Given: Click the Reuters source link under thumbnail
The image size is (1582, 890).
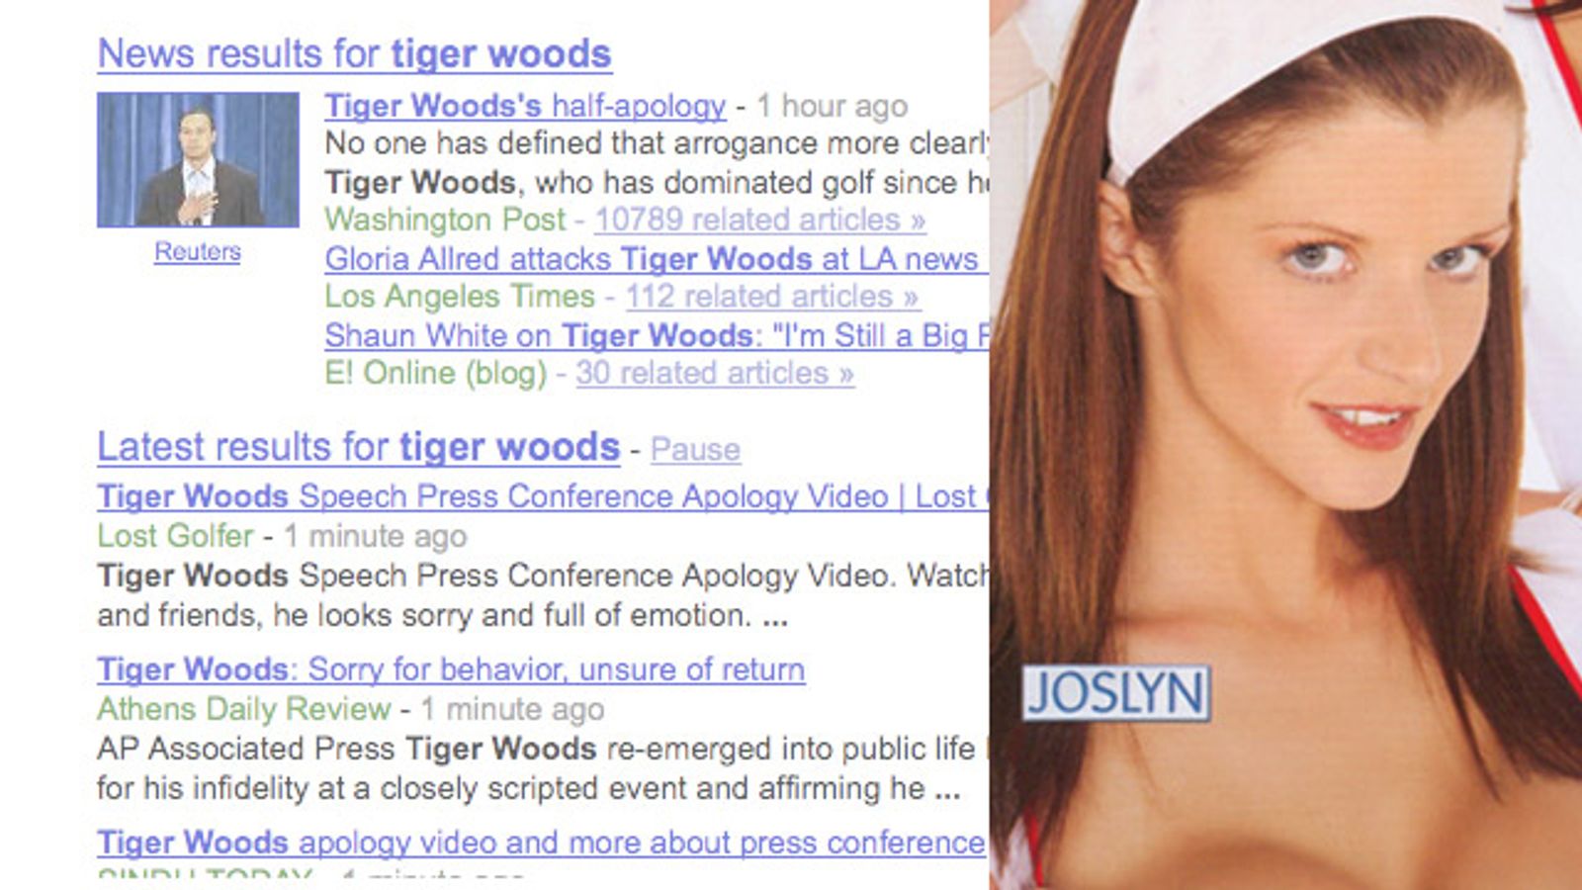Looking at the screenshot, I should click(x=197, y=251).
